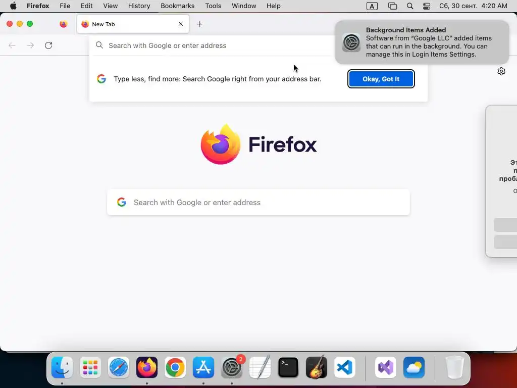
Task: Open Launchpad from the Dock
Action: tap(90, 367)
